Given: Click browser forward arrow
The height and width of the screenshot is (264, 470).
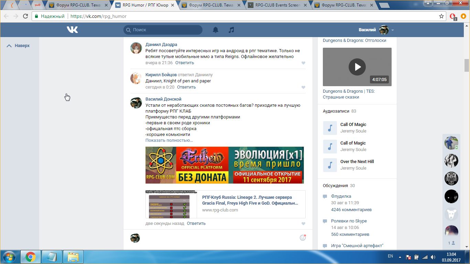Looking at the screenshot, I should (16, 16).
